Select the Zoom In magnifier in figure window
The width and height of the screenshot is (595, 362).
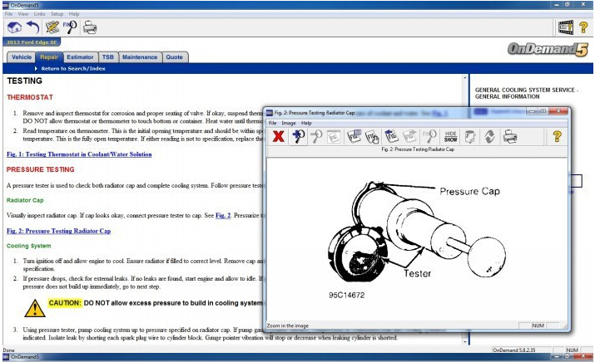299,137
